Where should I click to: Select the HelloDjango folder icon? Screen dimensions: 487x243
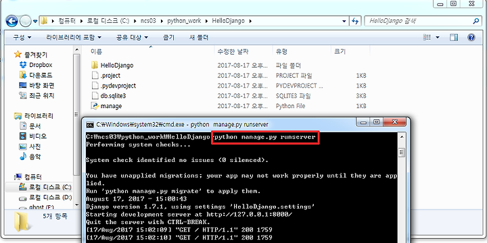[x=95, y=65]
